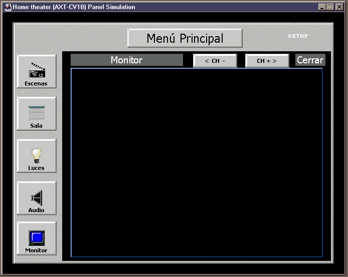Click the Audio text label

[x=36, y=210]
